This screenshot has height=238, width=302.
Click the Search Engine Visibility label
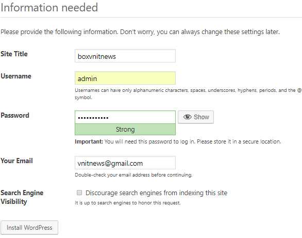(22, 197)
